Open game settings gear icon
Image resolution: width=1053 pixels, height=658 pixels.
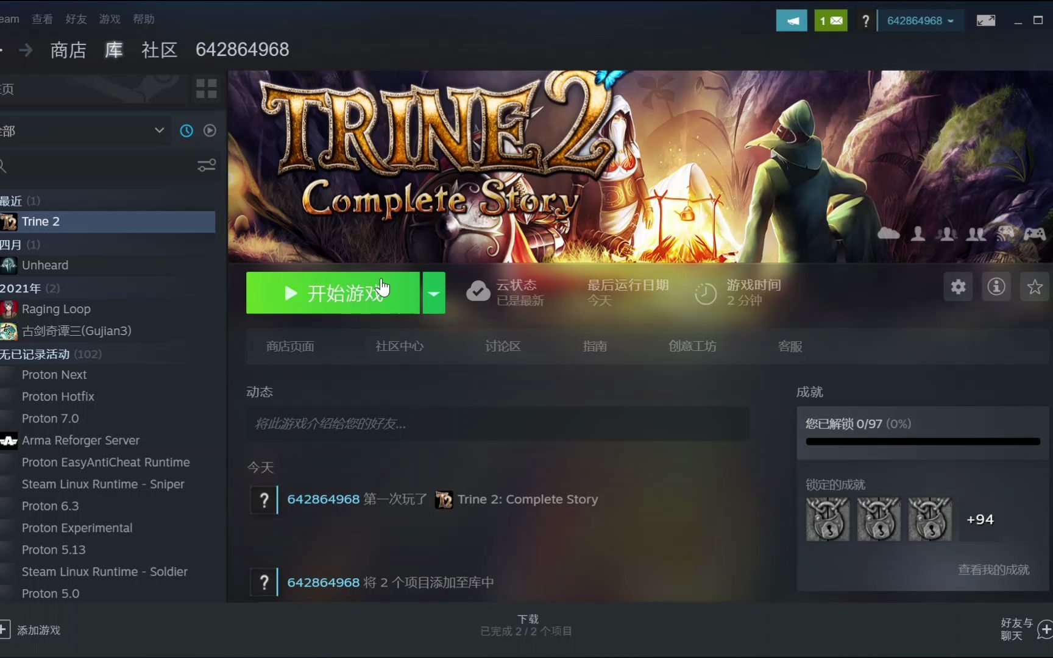959,287
